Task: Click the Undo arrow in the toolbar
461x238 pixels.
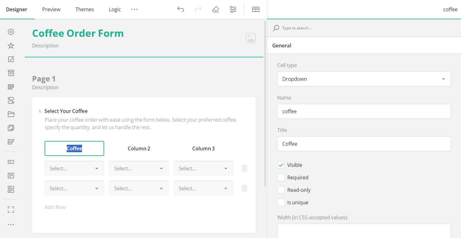Action: [x=181, y=9]
